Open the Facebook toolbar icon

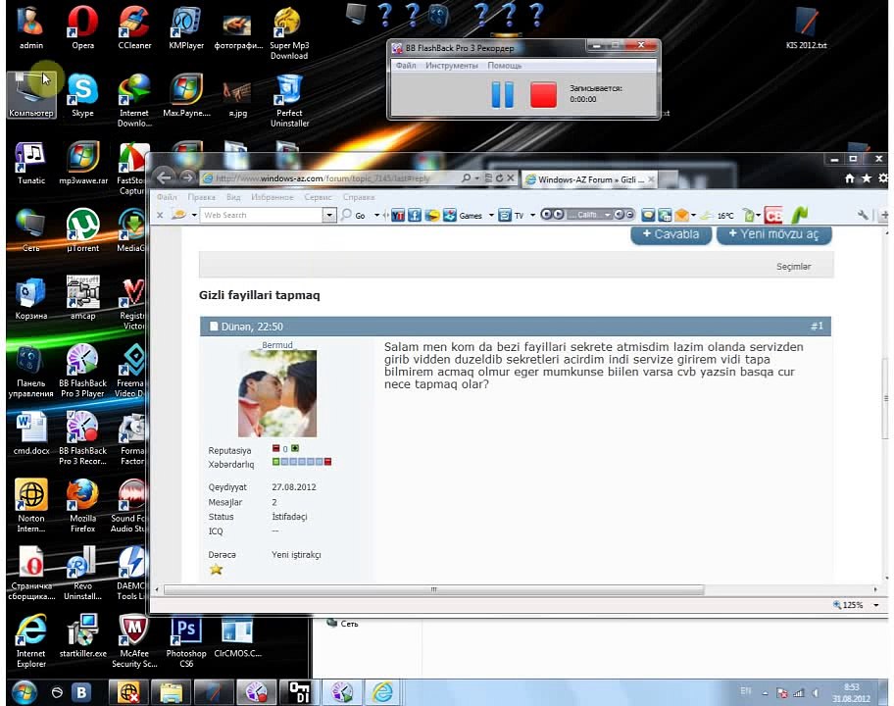click(415, 216)
